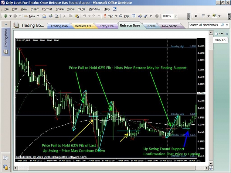Screen dimensions: 231x173
Task: Click the dock-to-desktop icon in menu bar
Action: pos(115,9)
